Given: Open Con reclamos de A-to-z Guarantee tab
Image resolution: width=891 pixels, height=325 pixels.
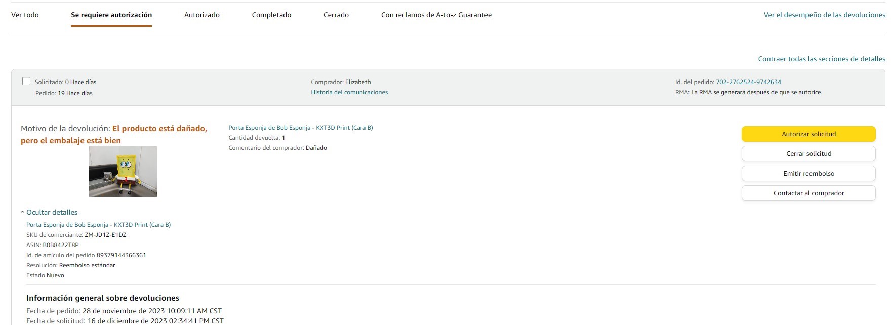Looking at the screenshot, I should click(436, 15).
